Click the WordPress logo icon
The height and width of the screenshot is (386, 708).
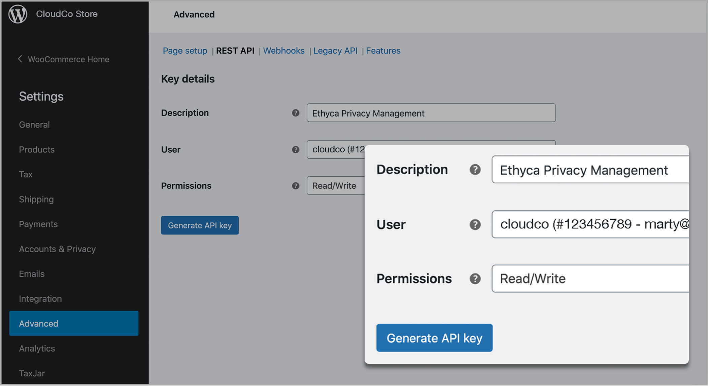[x=18, y=14]
